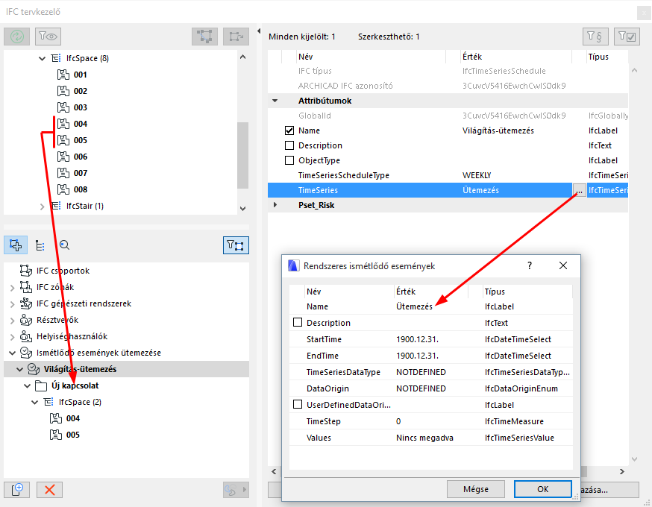Select space 004 in upper tree
Image resolution: width=652 pixels, height=507 pixels.
click(x=81, y=124)
